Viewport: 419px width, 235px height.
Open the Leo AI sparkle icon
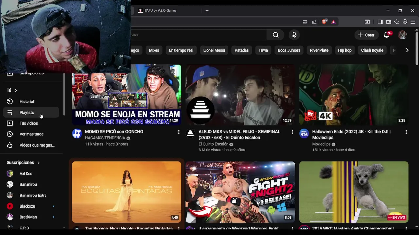click(x=396, y=22)
